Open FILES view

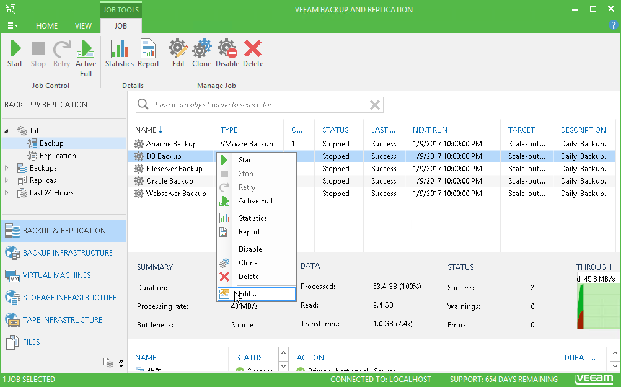point(64,342)
